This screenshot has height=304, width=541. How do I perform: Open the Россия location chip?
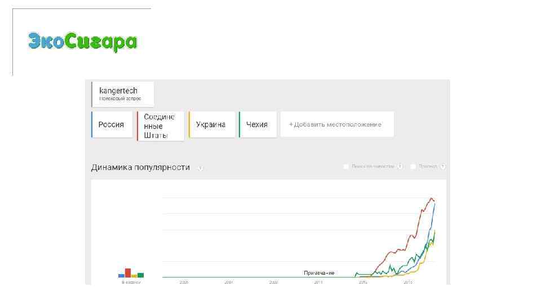pos(112,124)
